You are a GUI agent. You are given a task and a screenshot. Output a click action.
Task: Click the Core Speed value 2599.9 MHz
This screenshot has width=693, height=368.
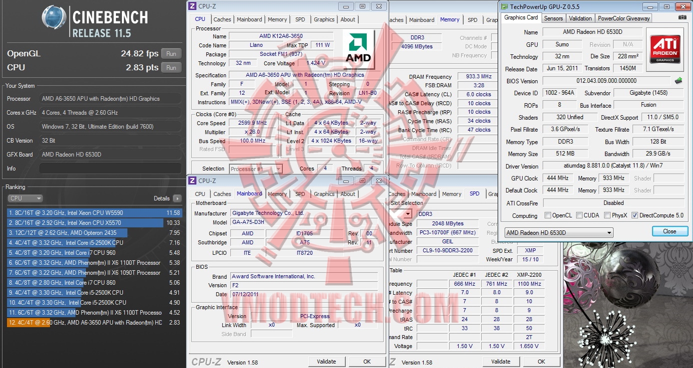pyautogui.click(x=252, y=123)
